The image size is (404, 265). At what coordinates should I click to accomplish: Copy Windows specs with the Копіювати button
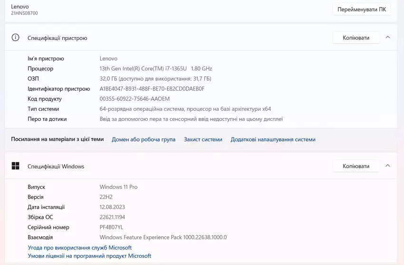[x=356, y=166]
